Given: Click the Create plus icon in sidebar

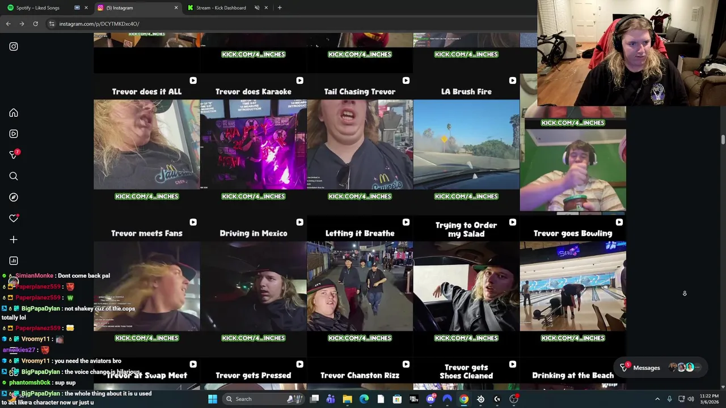Looking at the screenshot, I should coord(14,240).
